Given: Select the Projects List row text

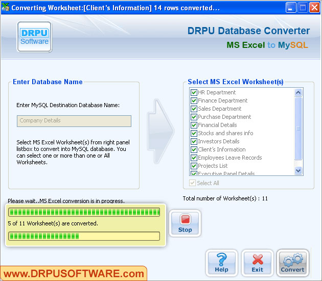Looking at the screenshot, I should 213,166.
